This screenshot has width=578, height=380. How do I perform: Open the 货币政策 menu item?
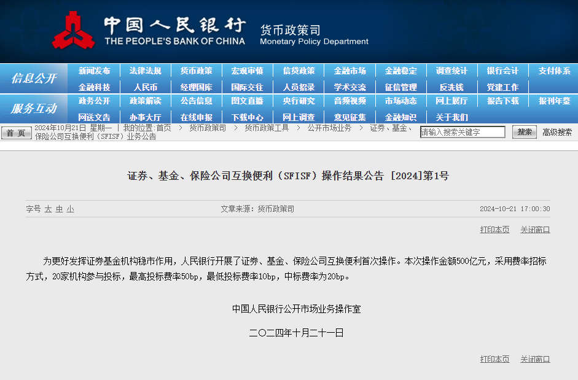pos(196,71)
